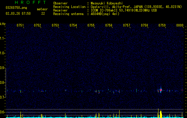This screenshot has height=118, width=187.
Task: Click the 0.9 frequency axis label
Action: click(2, 68)
